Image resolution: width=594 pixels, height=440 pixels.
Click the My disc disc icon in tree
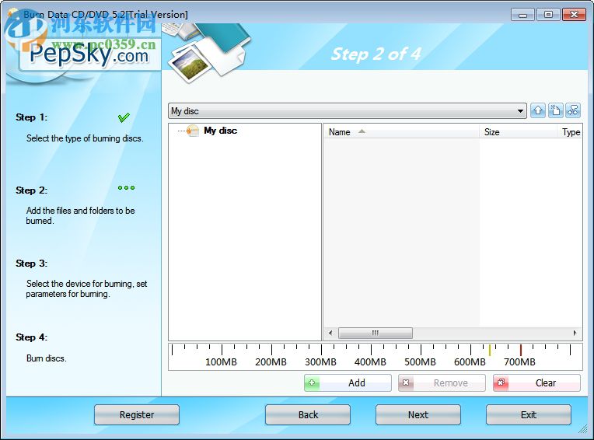[x=193, y=131]
